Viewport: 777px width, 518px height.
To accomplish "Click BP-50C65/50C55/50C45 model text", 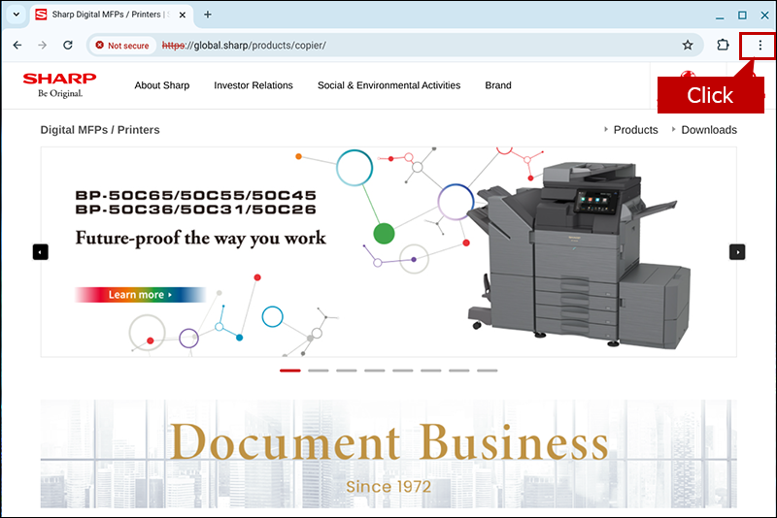I will point(196,195).
